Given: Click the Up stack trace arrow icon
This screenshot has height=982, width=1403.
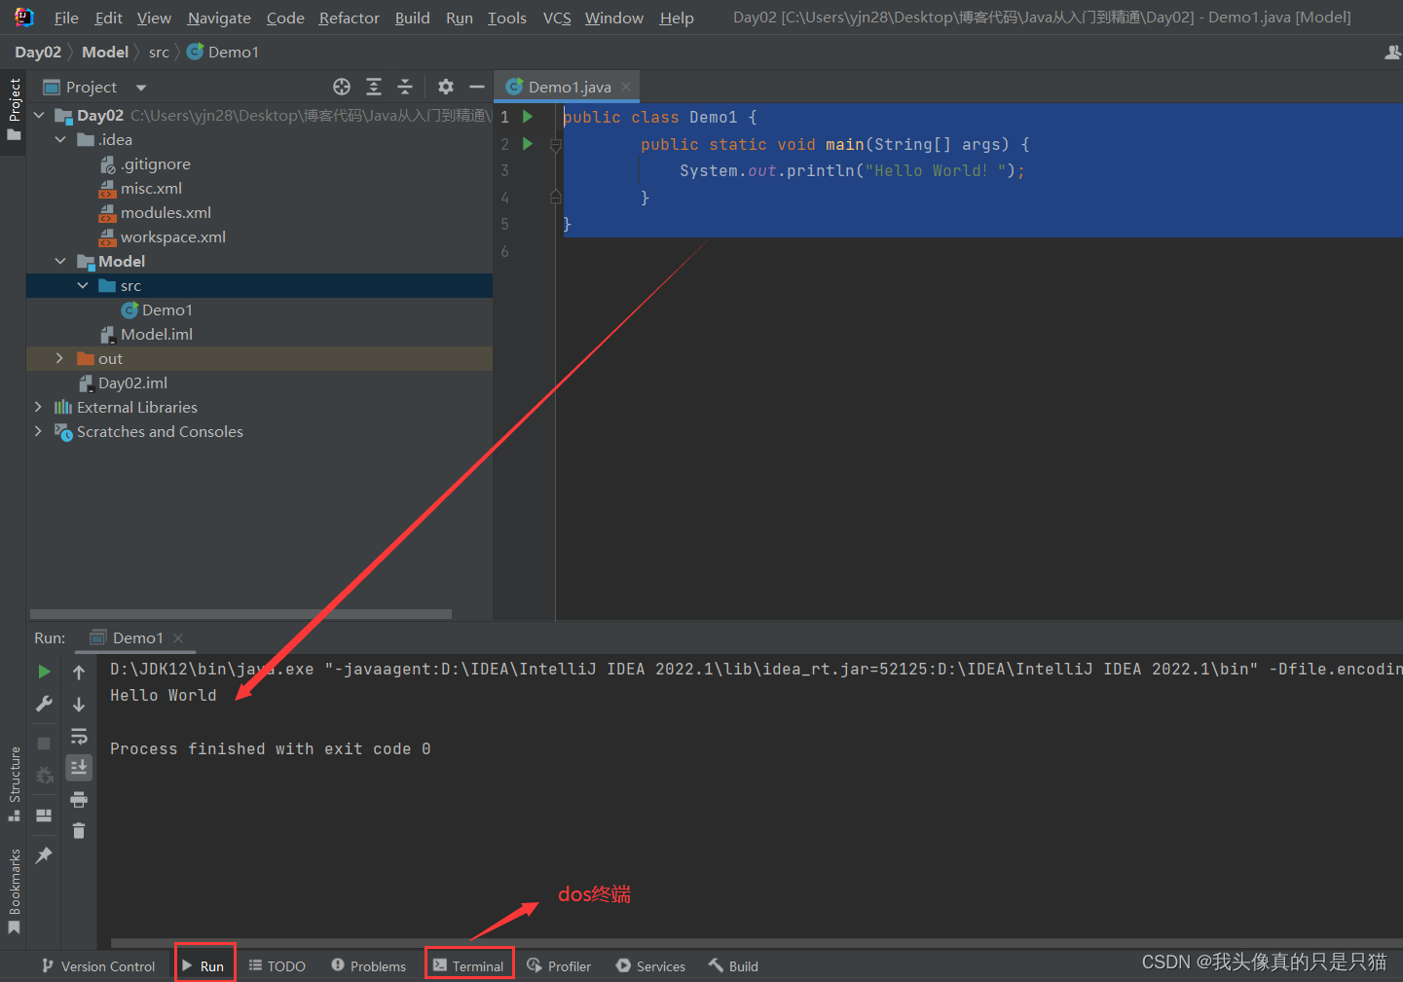Looking at the screenshot, I should [x=79, y=673].
